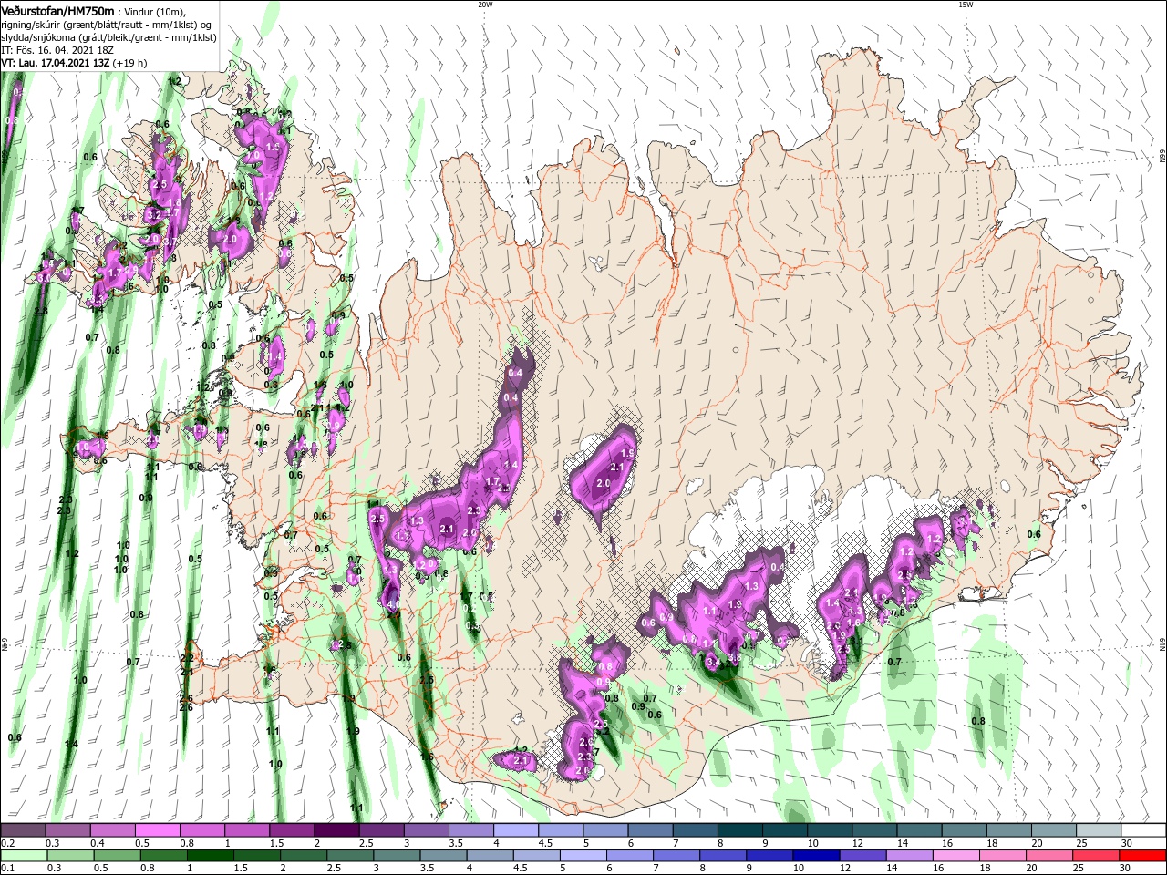
Task: Pick rain scale swatch between 2 and 2.5
Action: [x=304, y=855]
